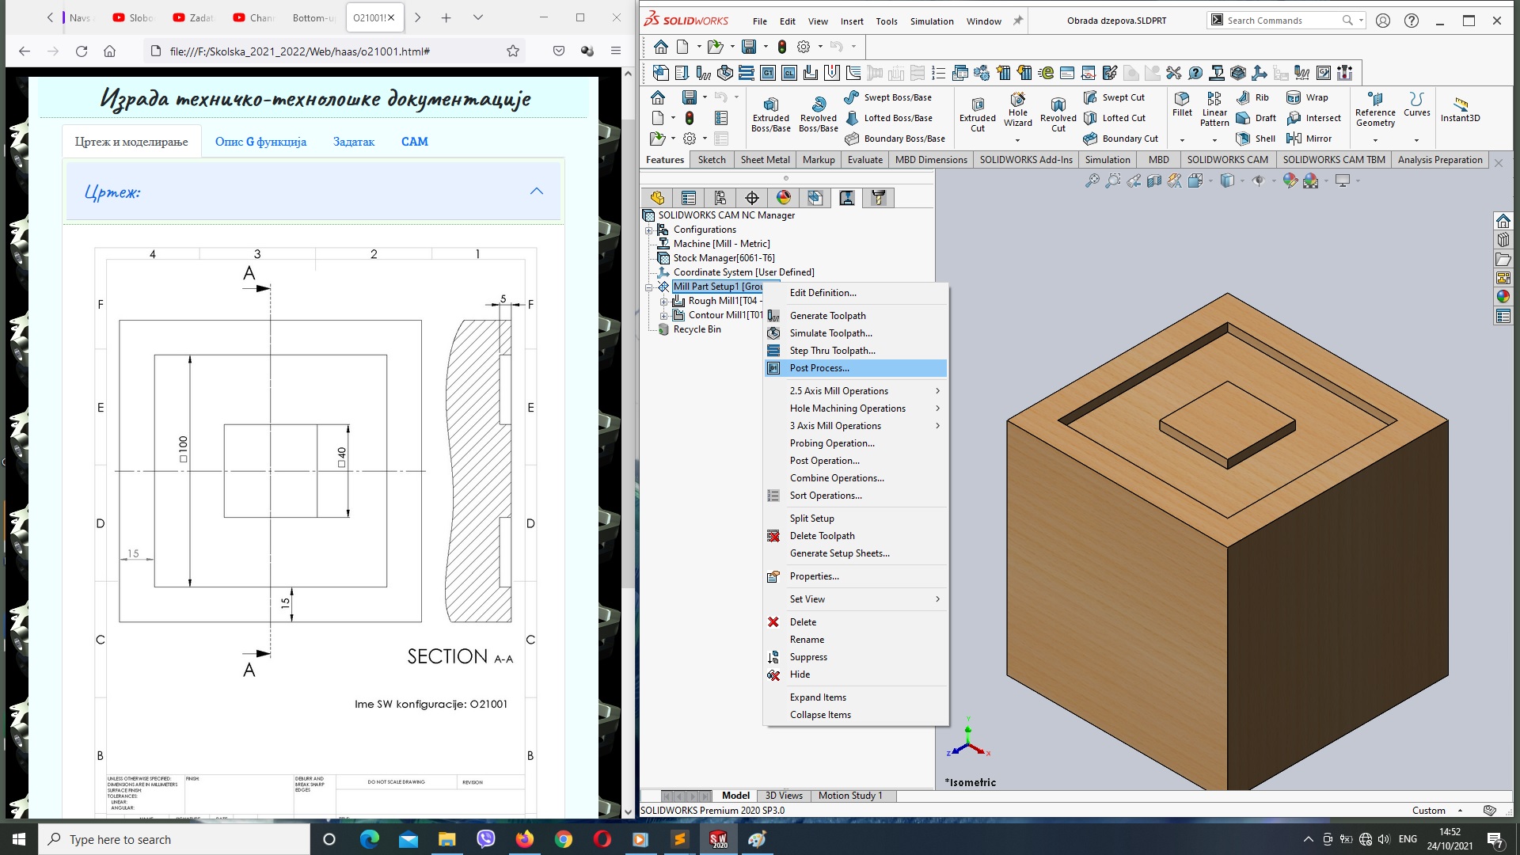Viewport: 1520px width, 855px height.
Task: Click Edit Appearance color ball icon
Action: tap(1290, 180)
